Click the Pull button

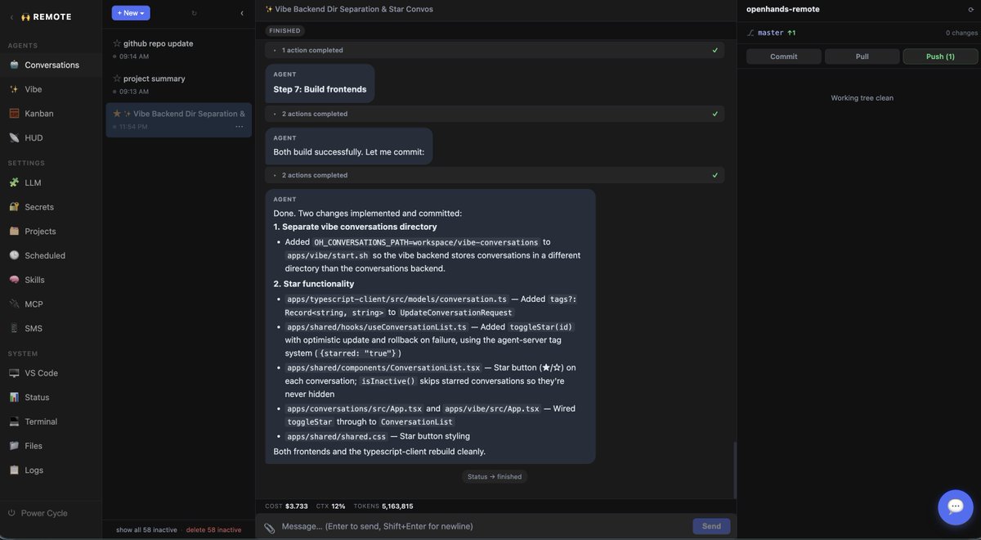pyautogui.click(x=862, y=56)
